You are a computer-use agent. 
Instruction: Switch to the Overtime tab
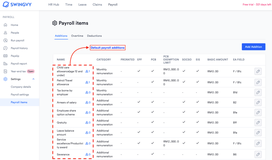77,36
